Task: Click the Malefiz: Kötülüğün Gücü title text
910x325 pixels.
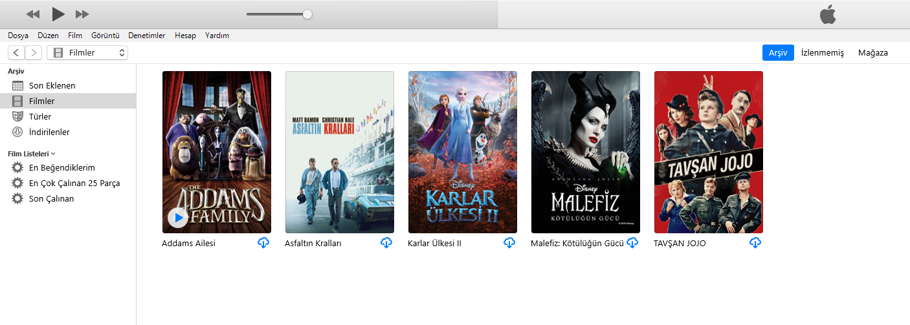Action: click(x=577, y=244)
